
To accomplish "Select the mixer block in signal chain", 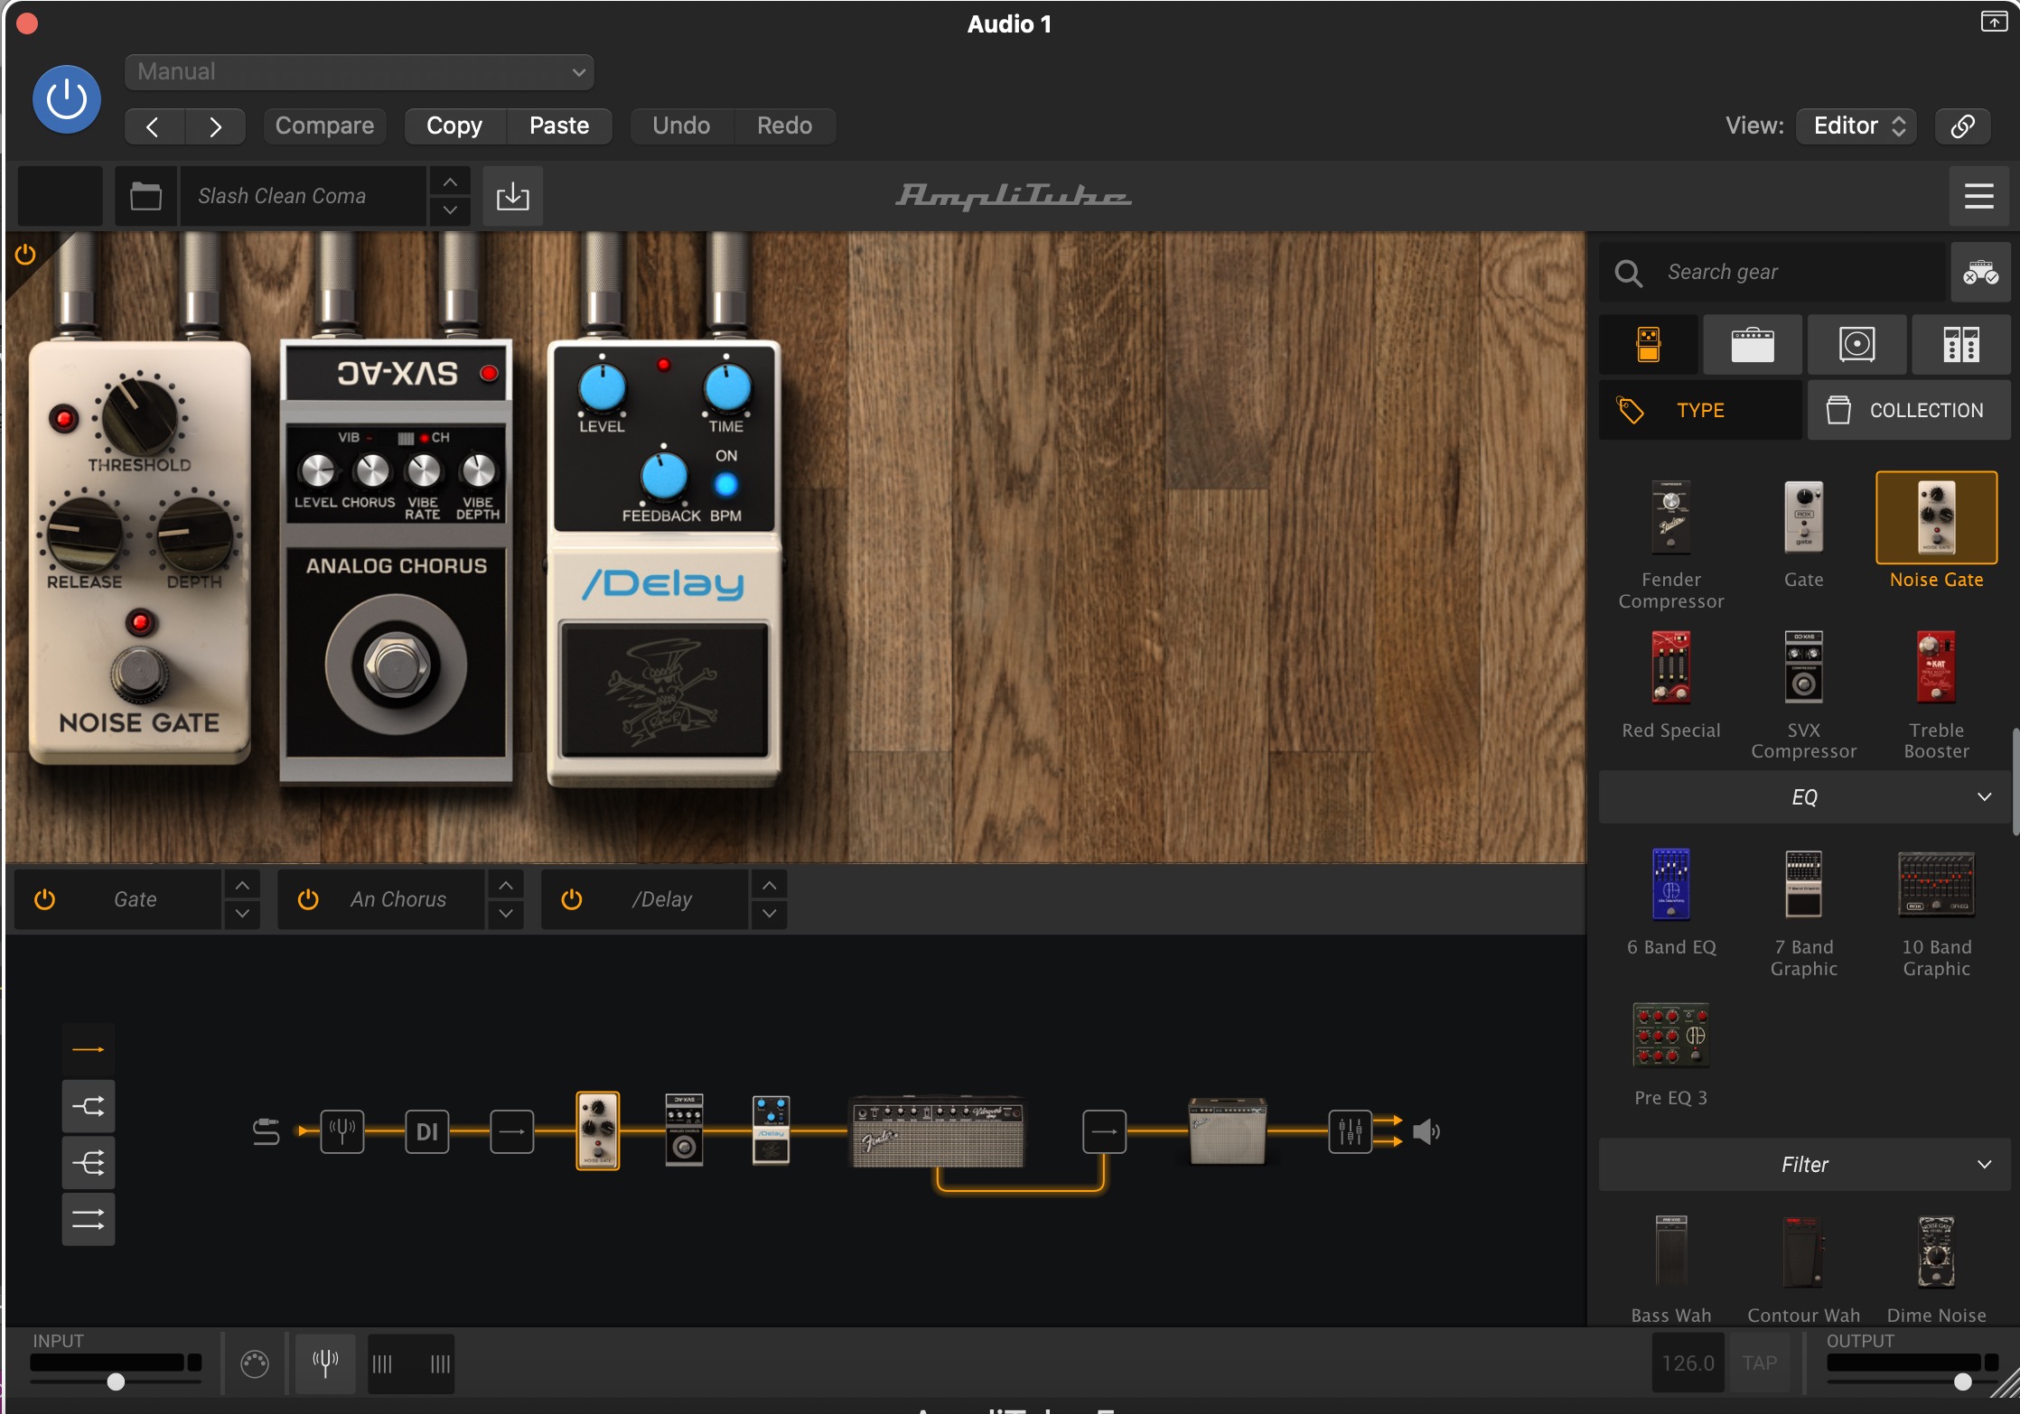I will (1350, 1130).
